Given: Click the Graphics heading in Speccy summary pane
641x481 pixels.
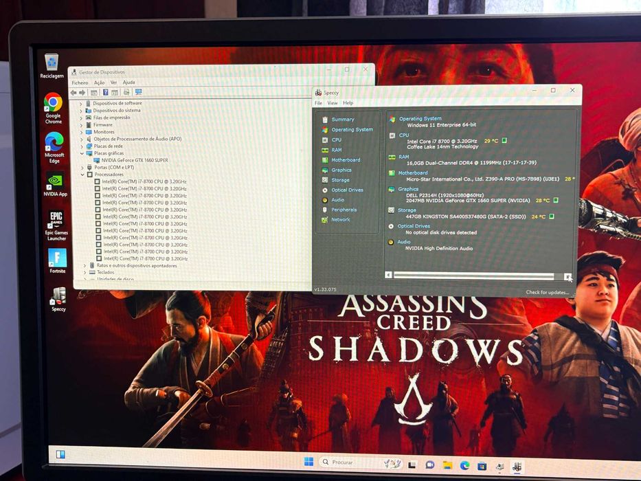Looking at the screenshot, I should (x=408, y=189).
